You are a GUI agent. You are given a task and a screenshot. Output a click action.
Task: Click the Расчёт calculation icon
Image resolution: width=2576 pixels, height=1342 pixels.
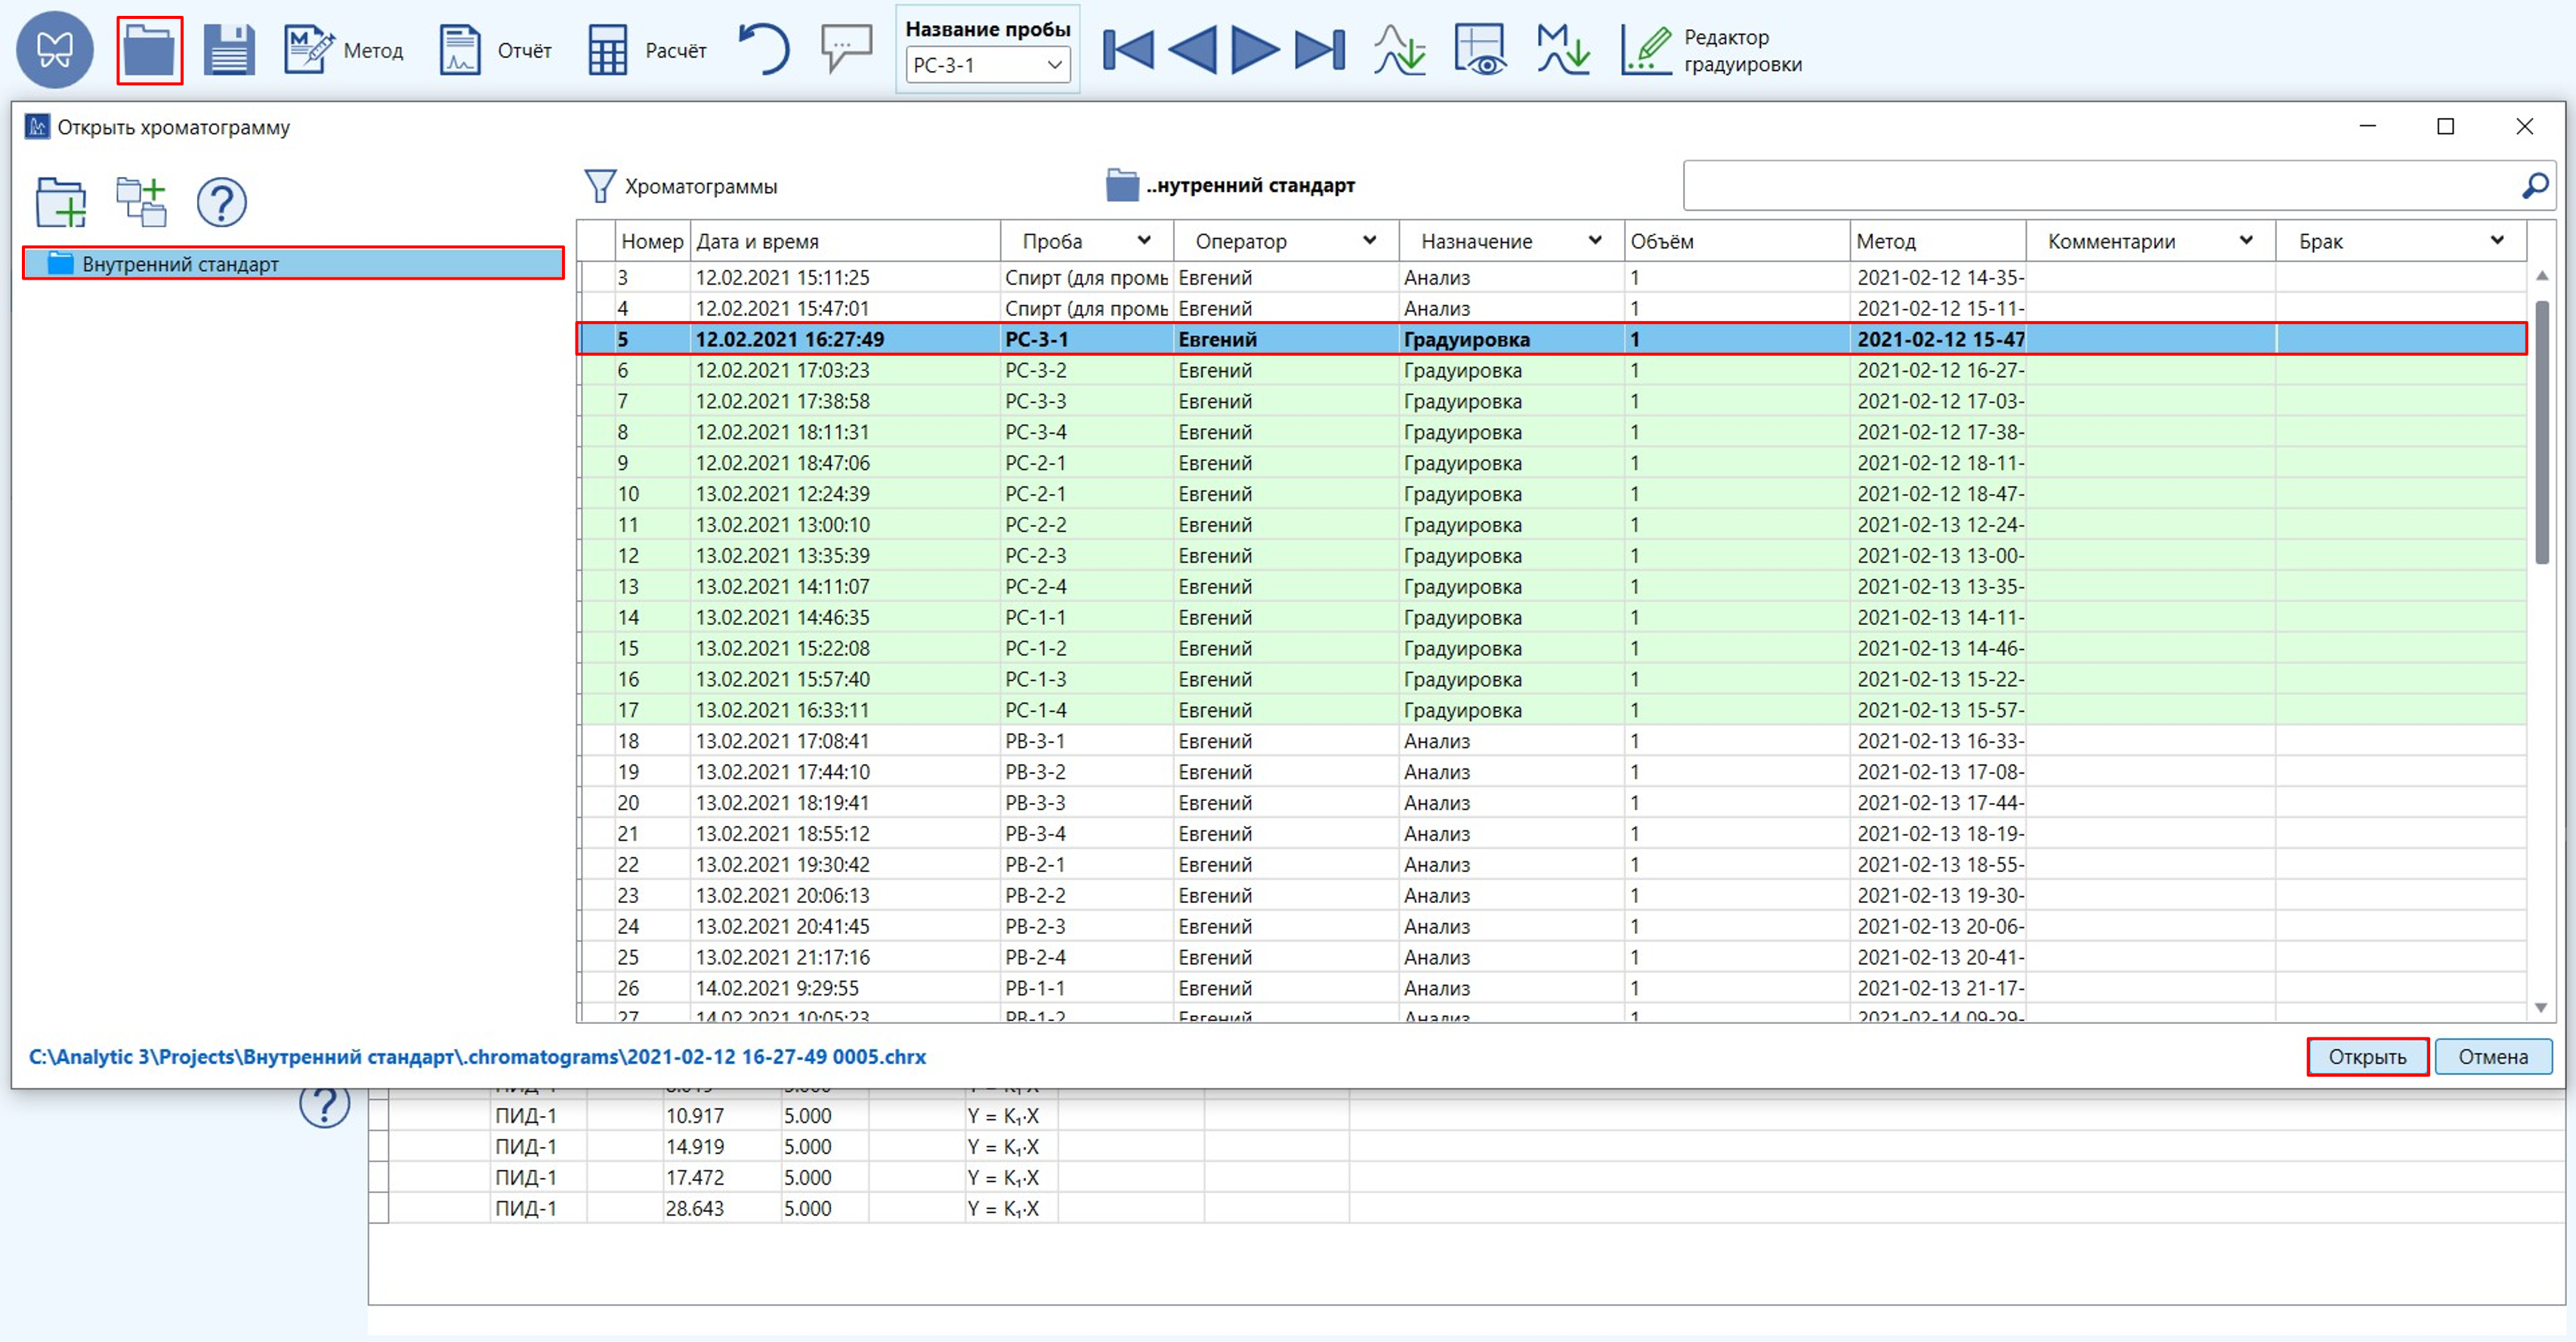[646, 50]
